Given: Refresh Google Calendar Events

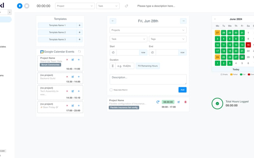Looking at the screenshot, I should (79, 52).
